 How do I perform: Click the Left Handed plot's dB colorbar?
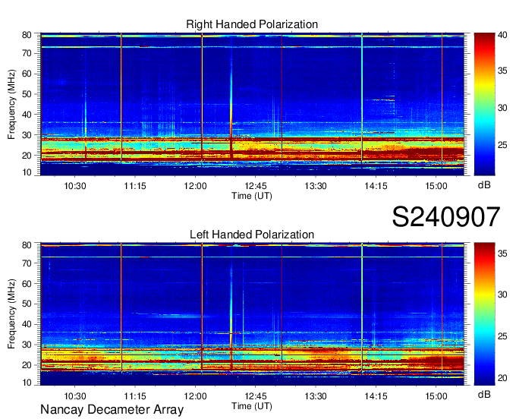[484, 314]
